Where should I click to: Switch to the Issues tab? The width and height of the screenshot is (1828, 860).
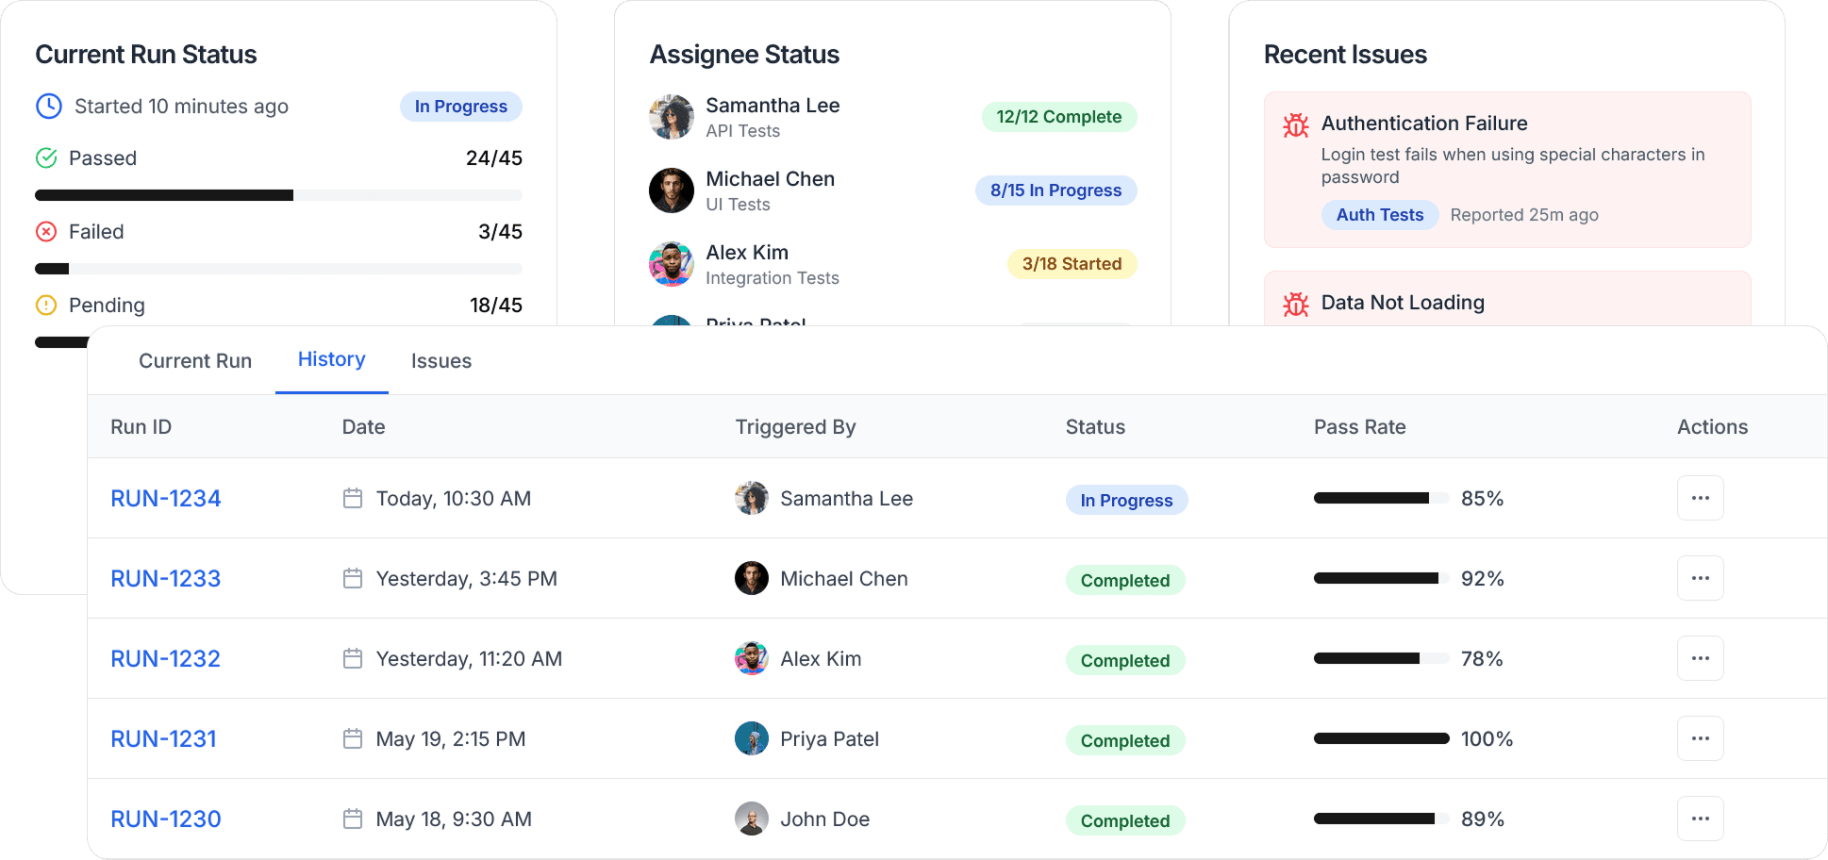[440, 360]
